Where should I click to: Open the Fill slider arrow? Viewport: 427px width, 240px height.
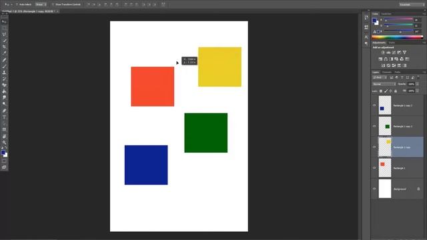pos(417,91)
